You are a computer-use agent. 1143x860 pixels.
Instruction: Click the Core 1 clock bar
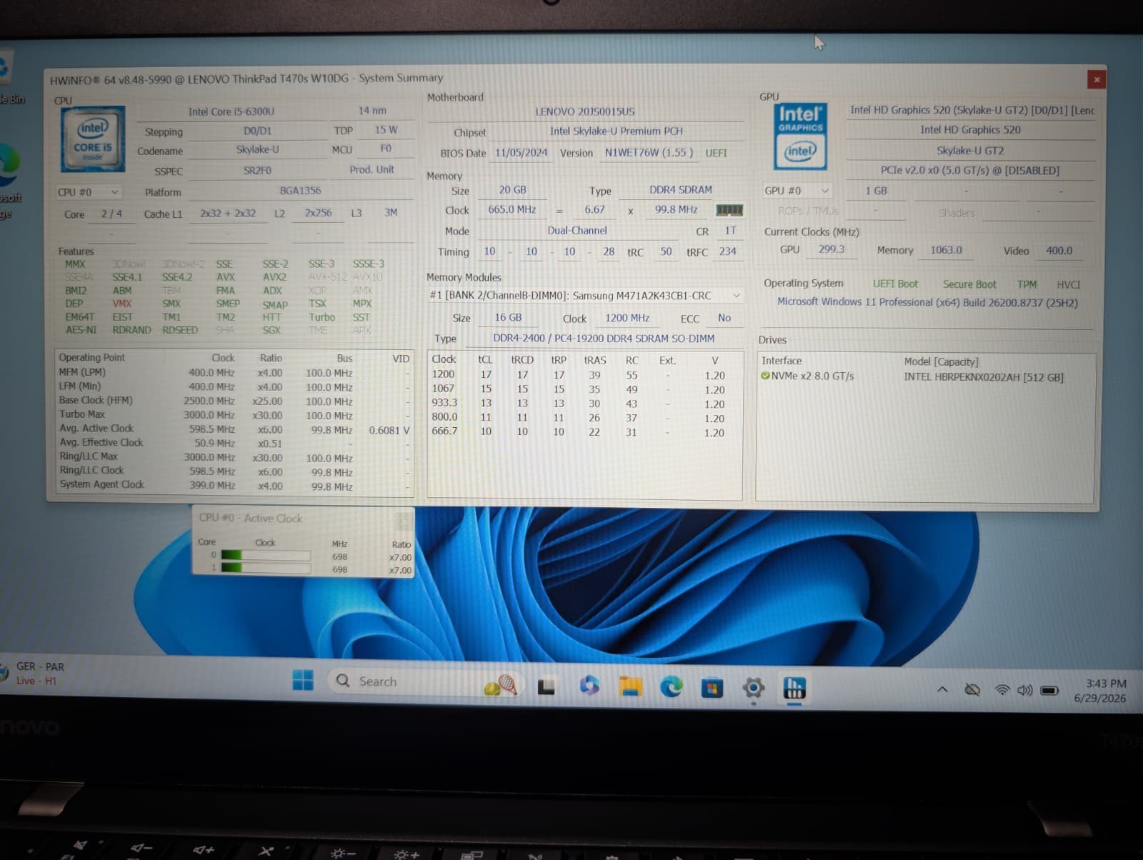point(265,568)
